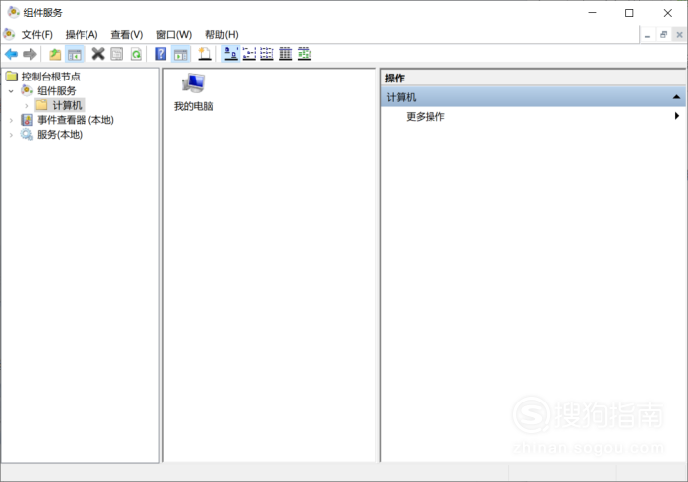
Task: Select 控制台根节点 in the tree
Action: click(x=51, y=77)
